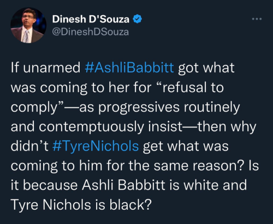273x224 pixels.
Task: Open the #AshliBabbitt hashtag
Action: click(x=129, y=68)
